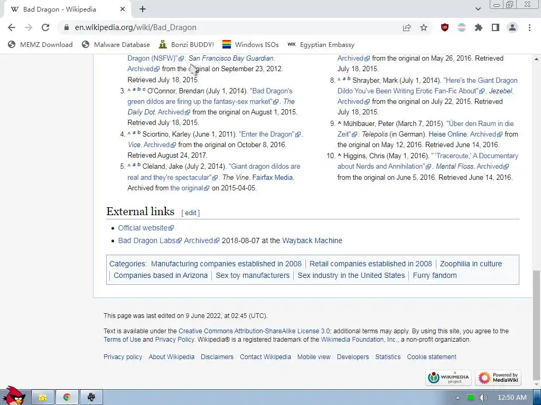
Task: Open the MEMZ Download bookmark
Action: tap(40, 44)
